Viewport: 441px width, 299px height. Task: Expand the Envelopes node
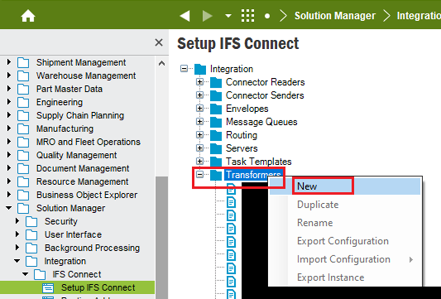click(x=200, y=108)
